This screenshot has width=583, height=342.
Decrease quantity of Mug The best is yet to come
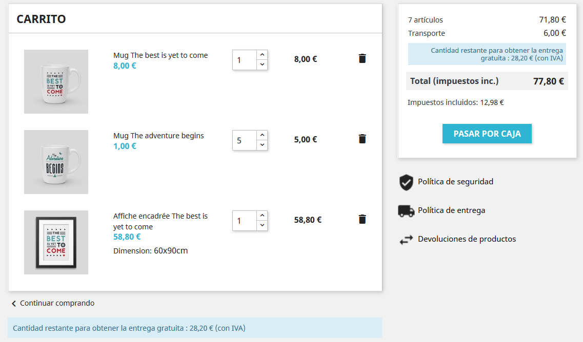(262, 65)
